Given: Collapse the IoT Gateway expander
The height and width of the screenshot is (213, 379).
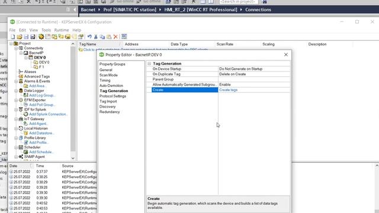Looking at the screenshot, I should 16,119.
